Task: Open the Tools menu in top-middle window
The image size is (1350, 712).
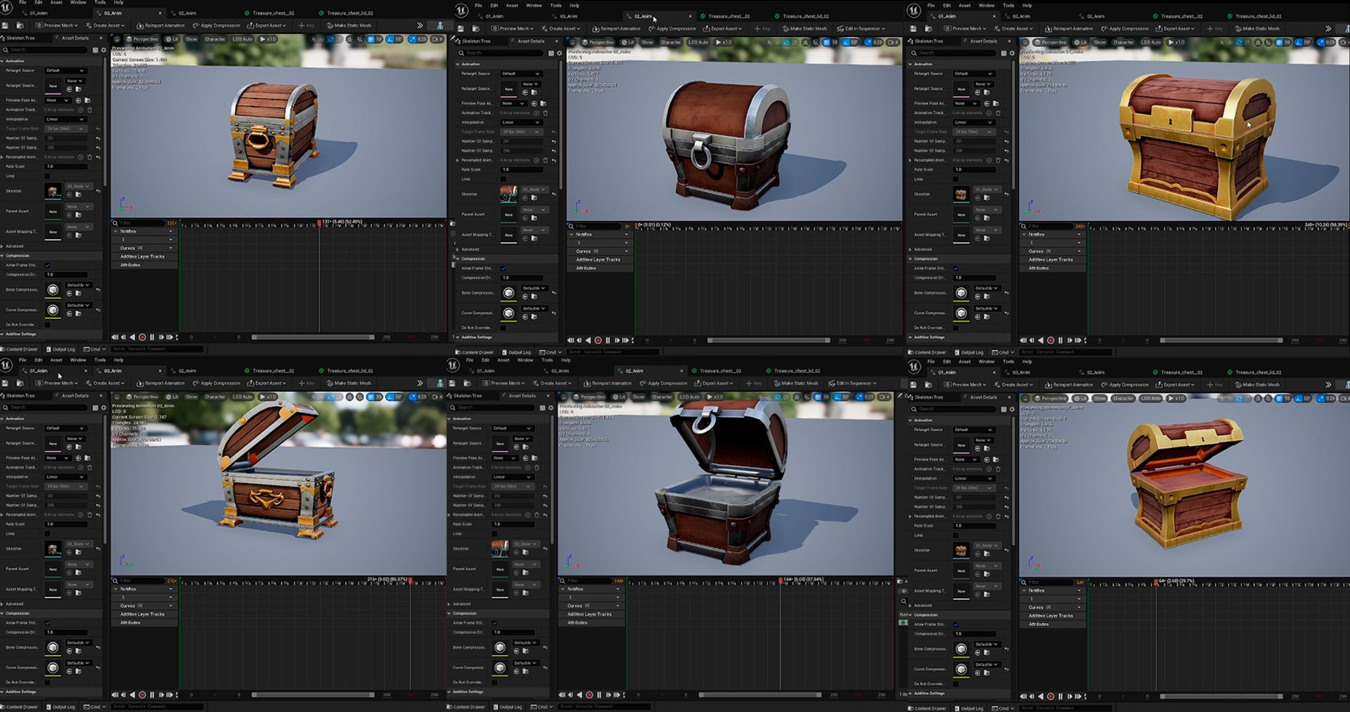Action: 555,6
